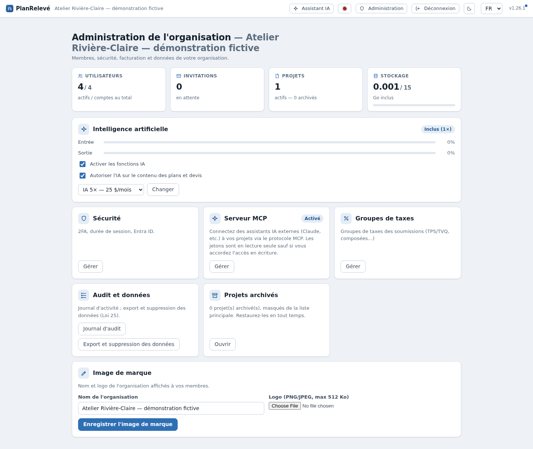The image size is (533, 449).
Task: Open the FR language dropdown
Action: (x=492, y=9)
